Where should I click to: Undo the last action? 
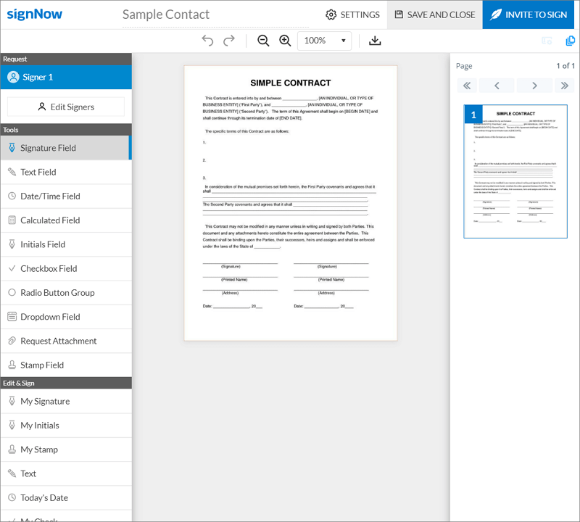pyautogui.click(x=207, y=41)
